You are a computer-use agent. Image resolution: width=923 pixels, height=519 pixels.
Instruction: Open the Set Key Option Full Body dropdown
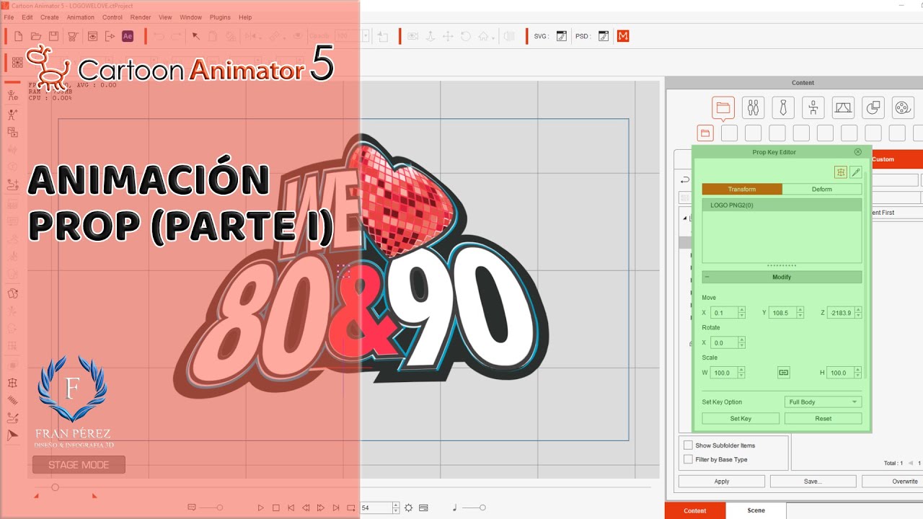tap(823, 402)
